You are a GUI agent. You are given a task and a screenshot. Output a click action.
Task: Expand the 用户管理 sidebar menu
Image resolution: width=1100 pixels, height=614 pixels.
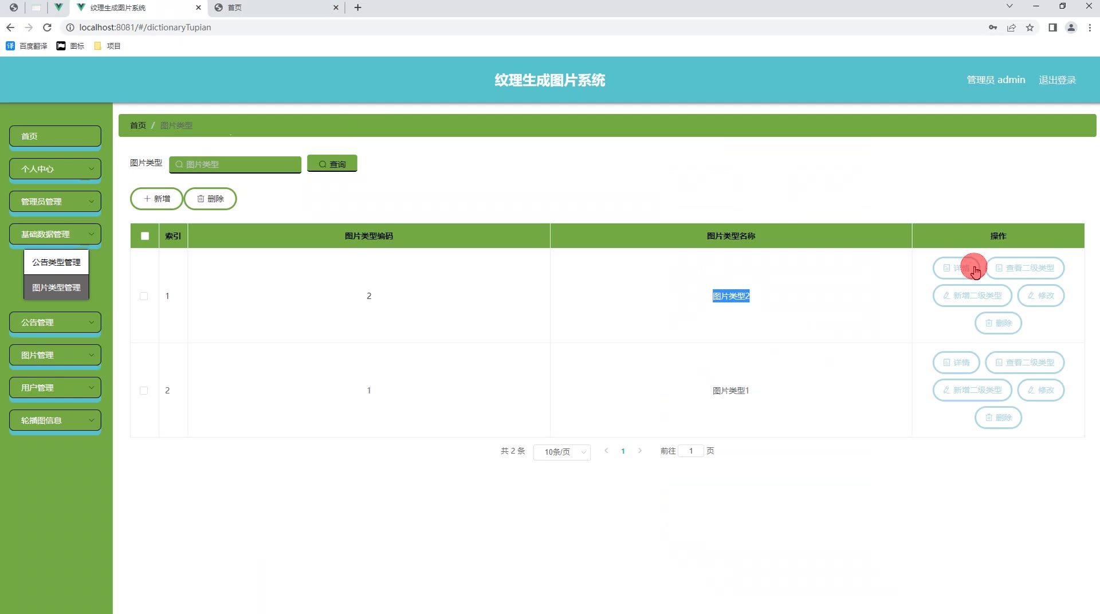point(55,388)
